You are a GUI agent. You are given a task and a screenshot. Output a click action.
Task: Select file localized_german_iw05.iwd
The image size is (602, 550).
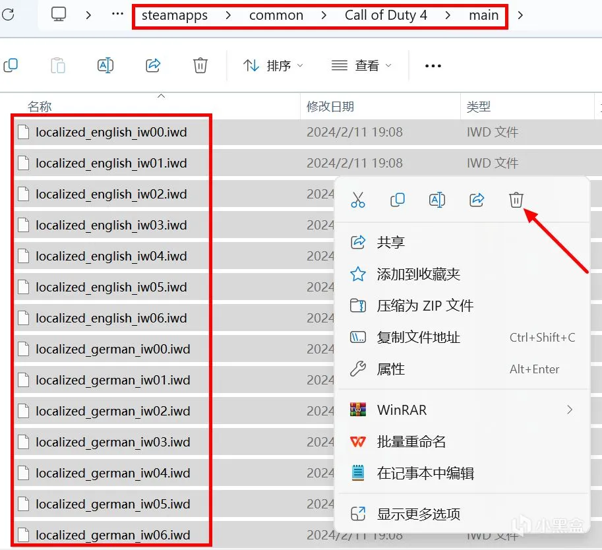pyautogui.click(x=111, y=504)
